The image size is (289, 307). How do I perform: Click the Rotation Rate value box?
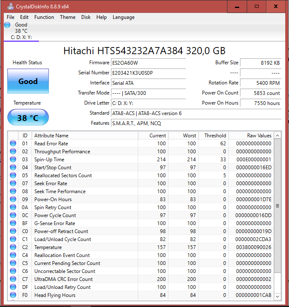261,83
